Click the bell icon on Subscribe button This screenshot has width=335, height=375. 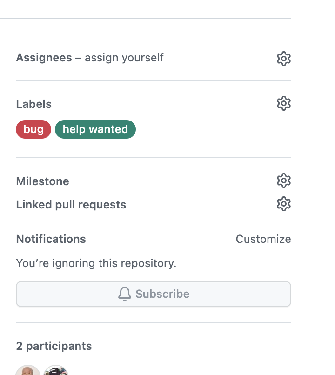(124, 294)
